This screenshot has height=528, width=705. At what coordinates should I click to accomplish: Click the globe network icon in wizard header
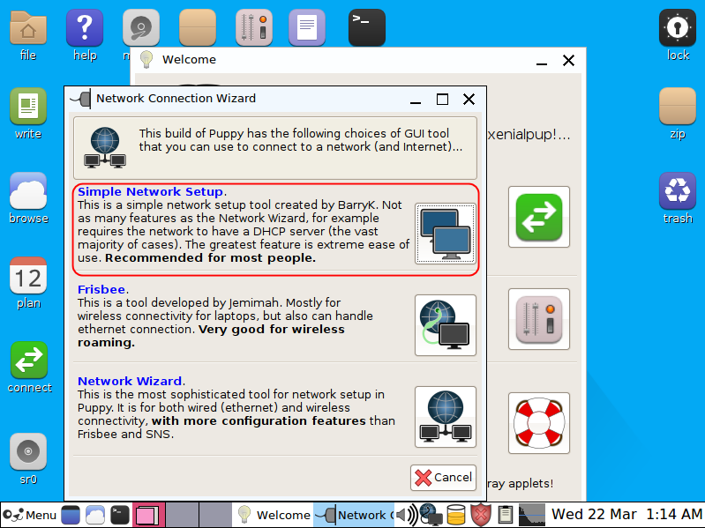coord(105,147)
